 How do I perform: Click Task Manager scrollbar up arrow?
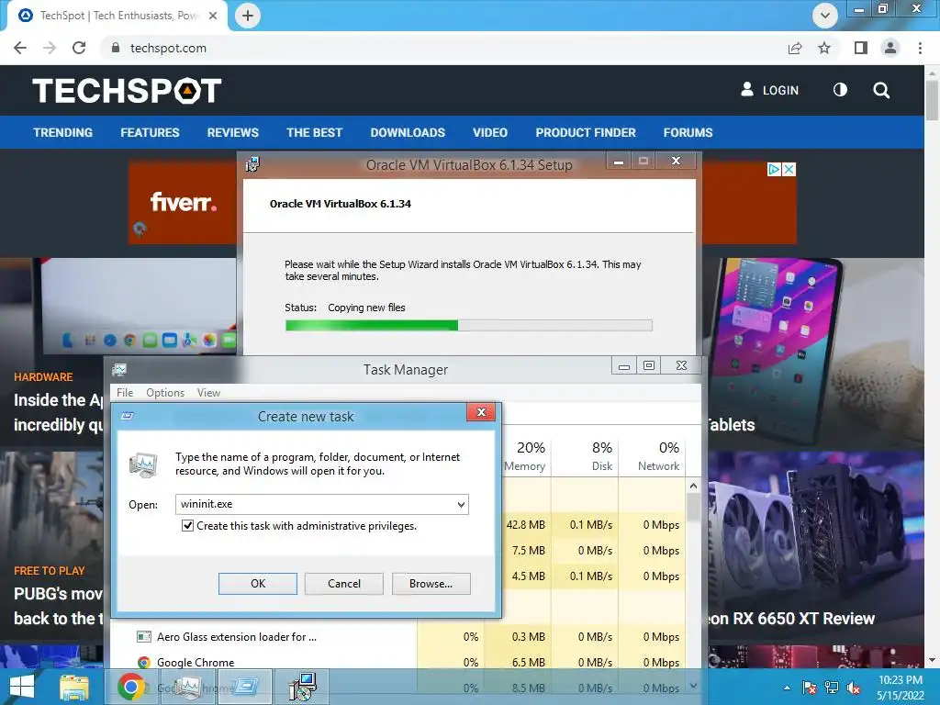[693, 487]
